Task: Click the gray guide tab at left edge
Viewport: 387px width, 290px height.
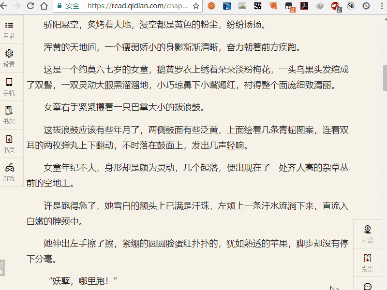Action: (x=2, y=268)
